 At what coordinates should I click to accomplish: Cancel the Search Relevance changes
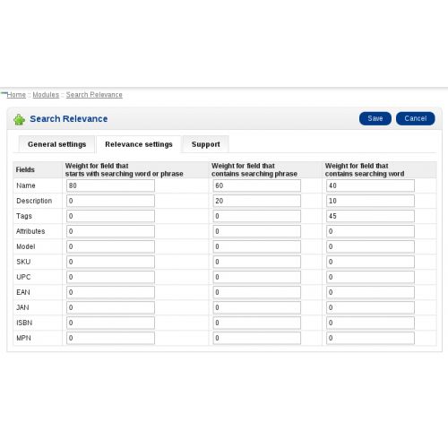[416, 118]
